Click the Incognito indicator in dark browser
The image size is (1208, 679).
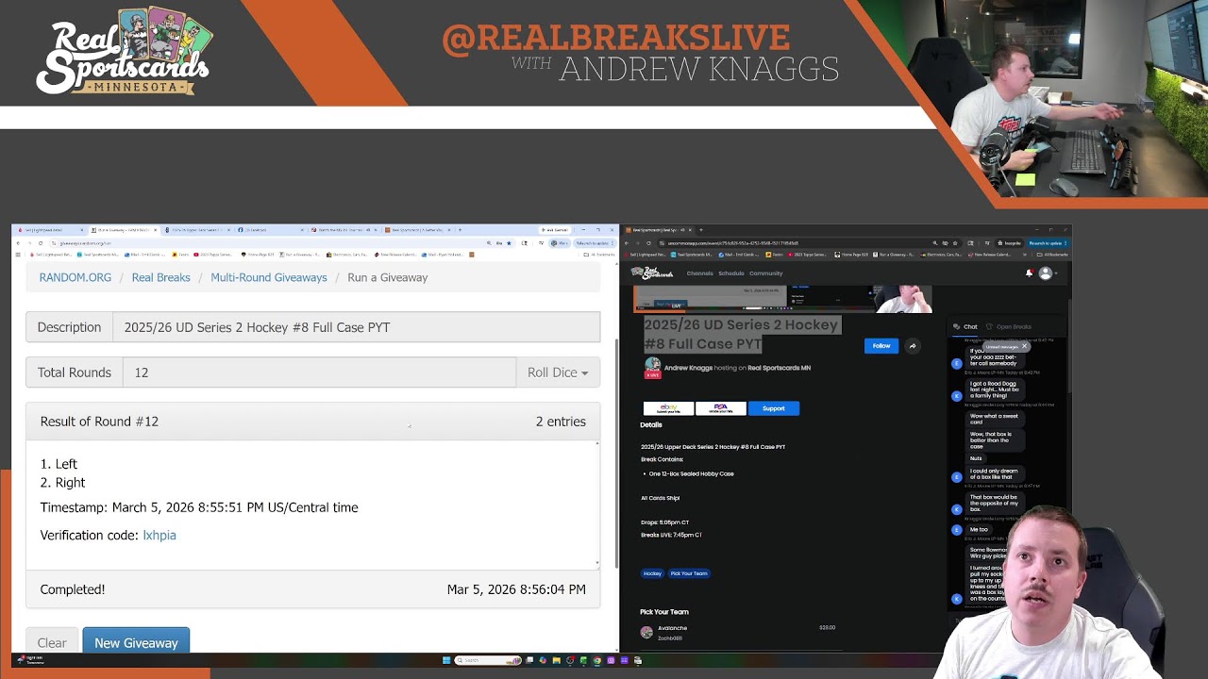1010,243
